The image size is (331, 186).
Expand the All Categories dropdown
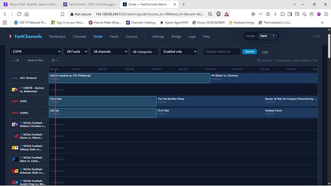tap(144, 51)
